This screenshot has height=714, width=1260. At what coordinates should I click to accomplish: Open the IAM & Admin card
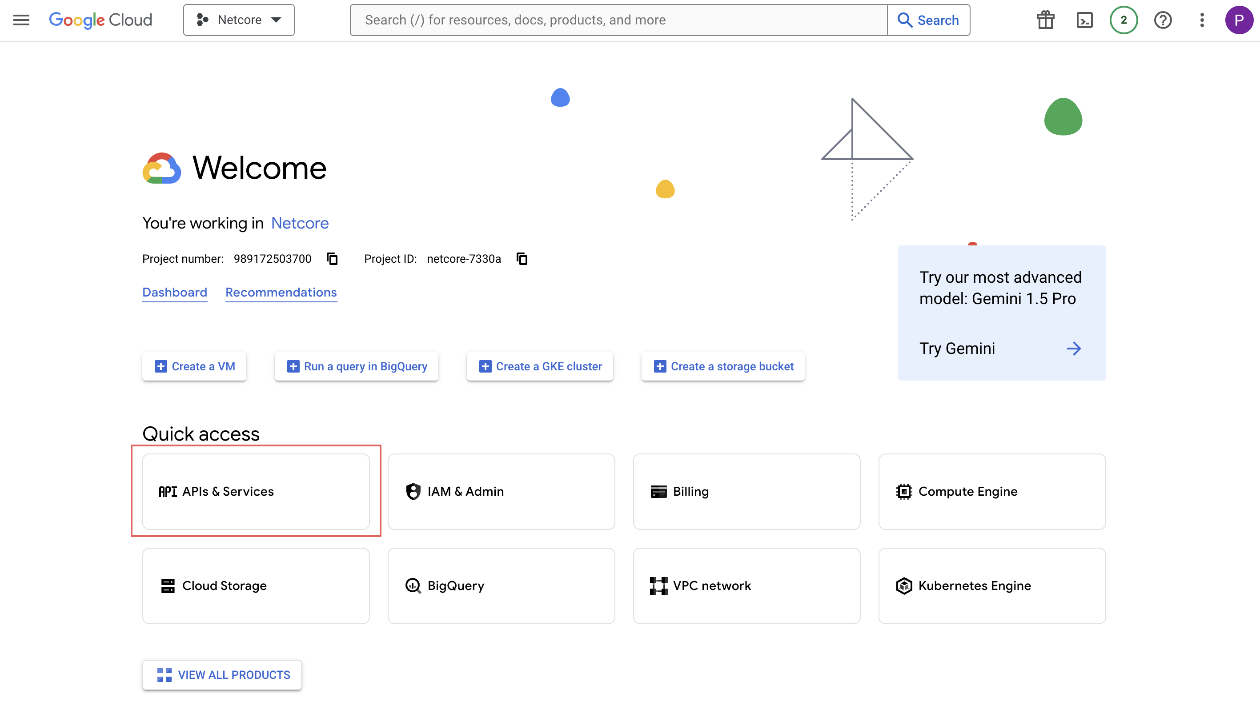point(501,491)
